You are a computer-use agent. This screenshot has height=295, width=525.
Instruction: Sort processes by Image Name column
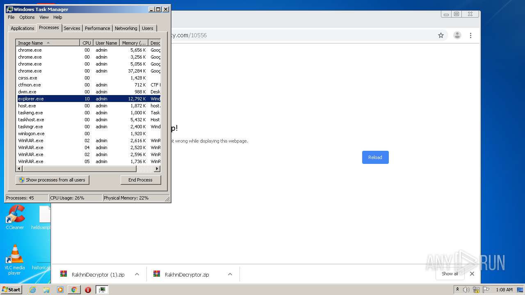(x=48, y=43)
